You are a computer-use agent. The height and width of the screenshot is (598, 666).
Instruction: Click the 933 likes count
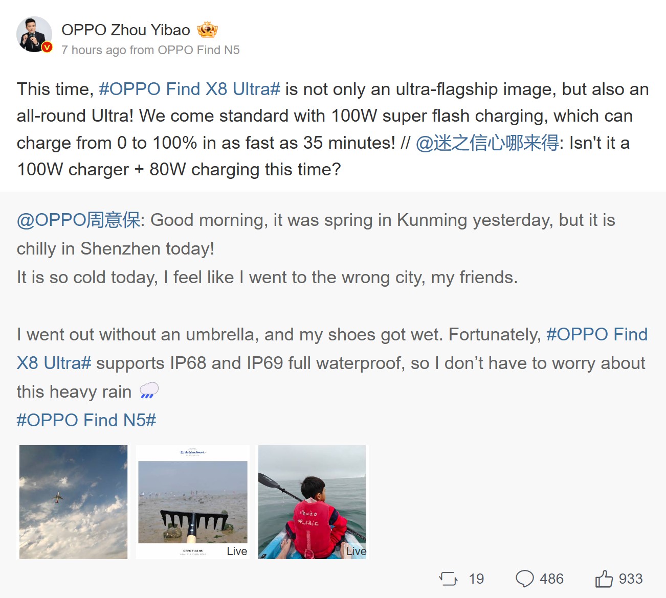[x=631, y=579]
